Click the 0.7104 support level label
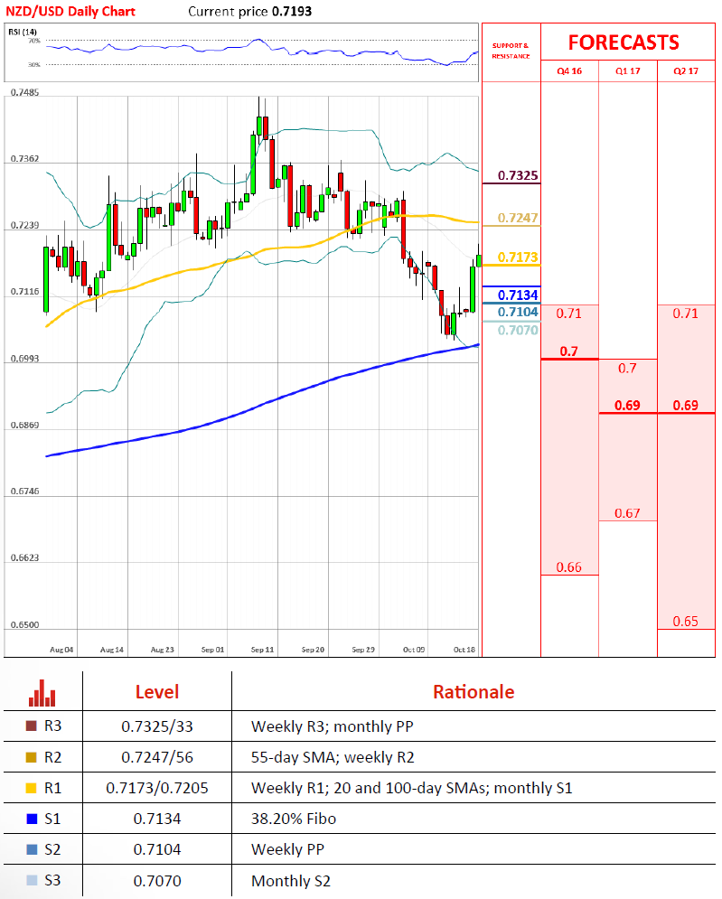Viewport: 722px width, 899px height. click(518, 312)
